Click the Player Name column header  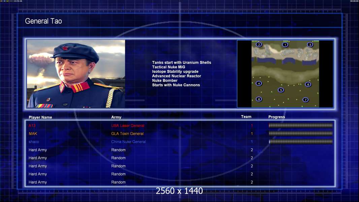[40, 117]
